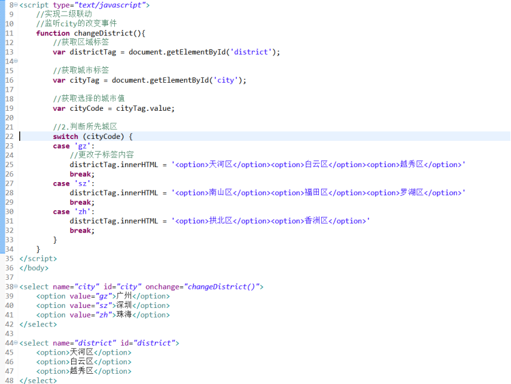The image size is (511, 384).
Task: Collapse the script block fold marker on line 8
Action: coord(14,5)
